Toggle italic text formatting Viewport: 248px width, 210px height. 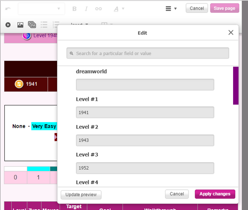[86, 9]
